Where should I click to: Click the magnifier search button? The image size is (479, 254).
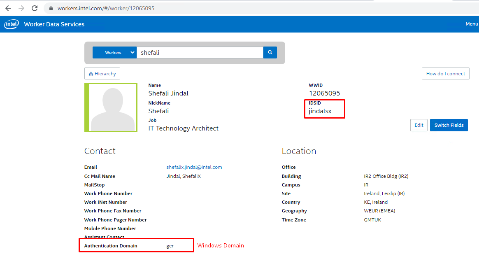point(270,53)
